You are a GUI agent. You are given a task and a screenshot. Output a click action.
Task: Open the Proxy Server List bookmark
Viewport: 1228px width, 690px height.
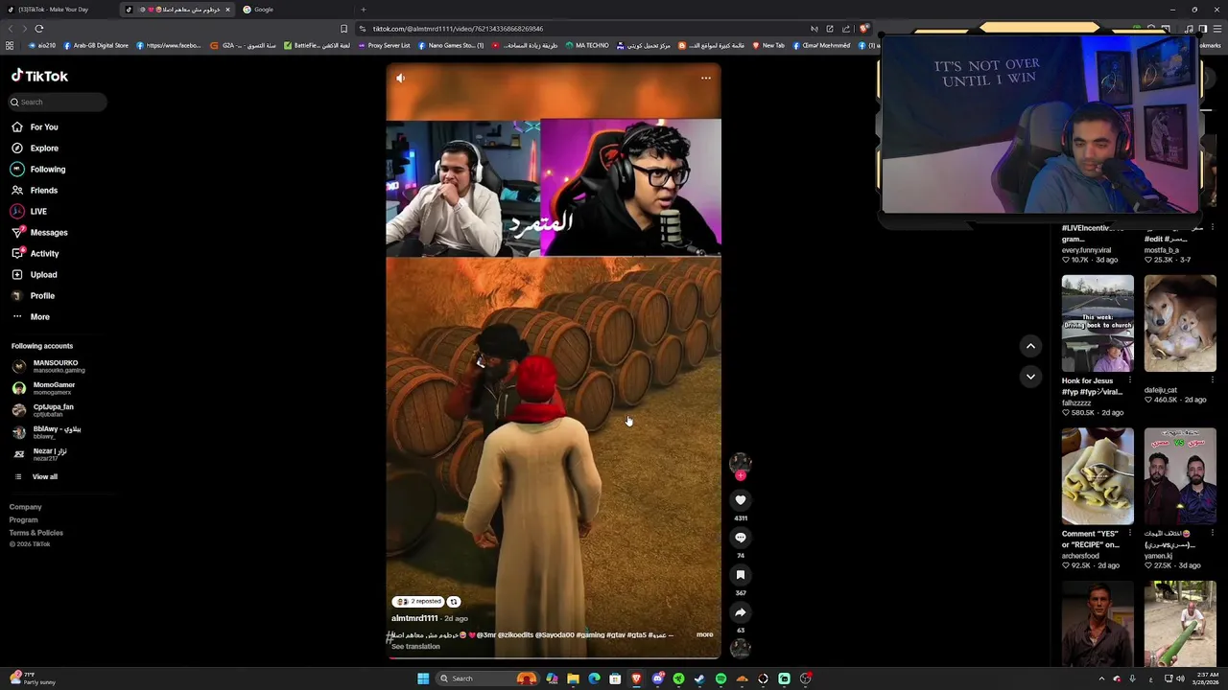coord(384,45)
